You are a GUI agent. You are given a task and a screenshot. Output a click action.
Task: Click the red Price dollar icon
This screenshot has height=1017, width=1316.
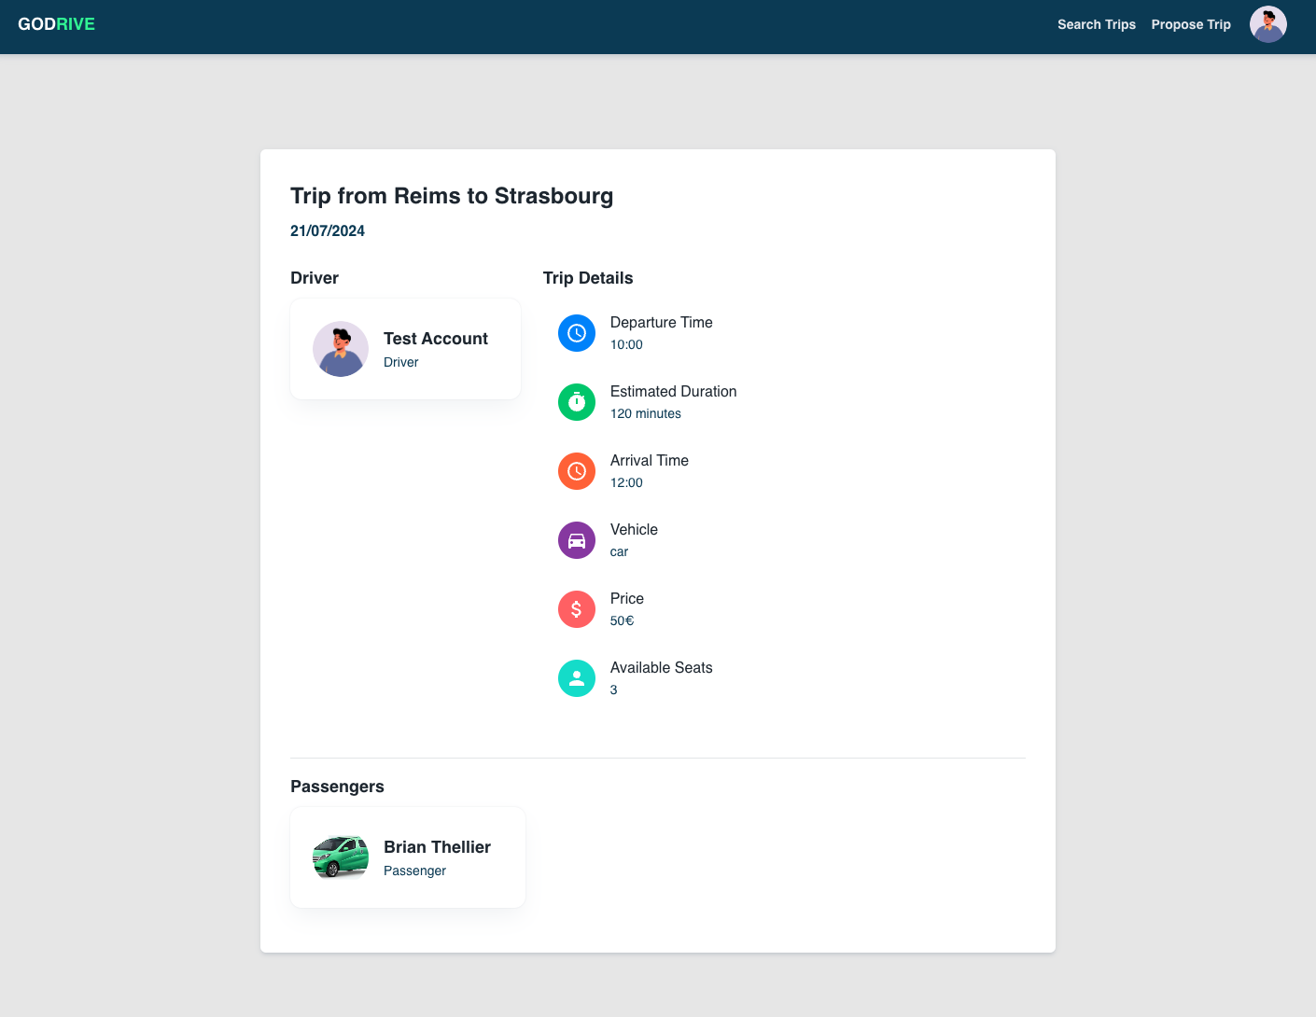tap(577, 609)
